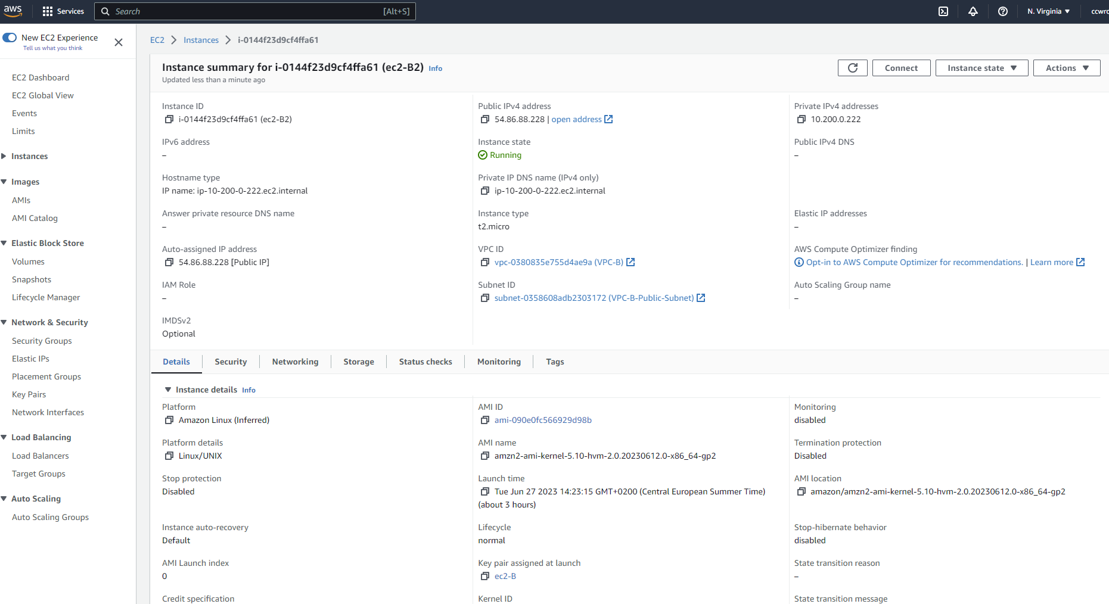Copy the public IPv4 address 54.86.88.228
1109x604 pixels.
pyautogui.click(x=485, y=120)
